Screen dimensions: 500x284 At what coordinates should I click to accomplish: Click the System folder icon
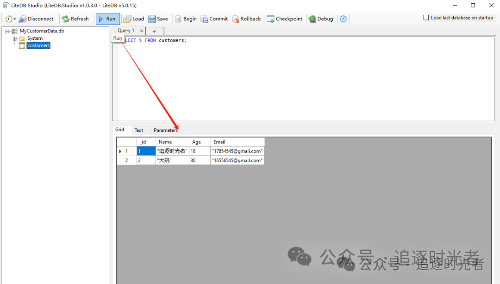click(x=22, y=38)
